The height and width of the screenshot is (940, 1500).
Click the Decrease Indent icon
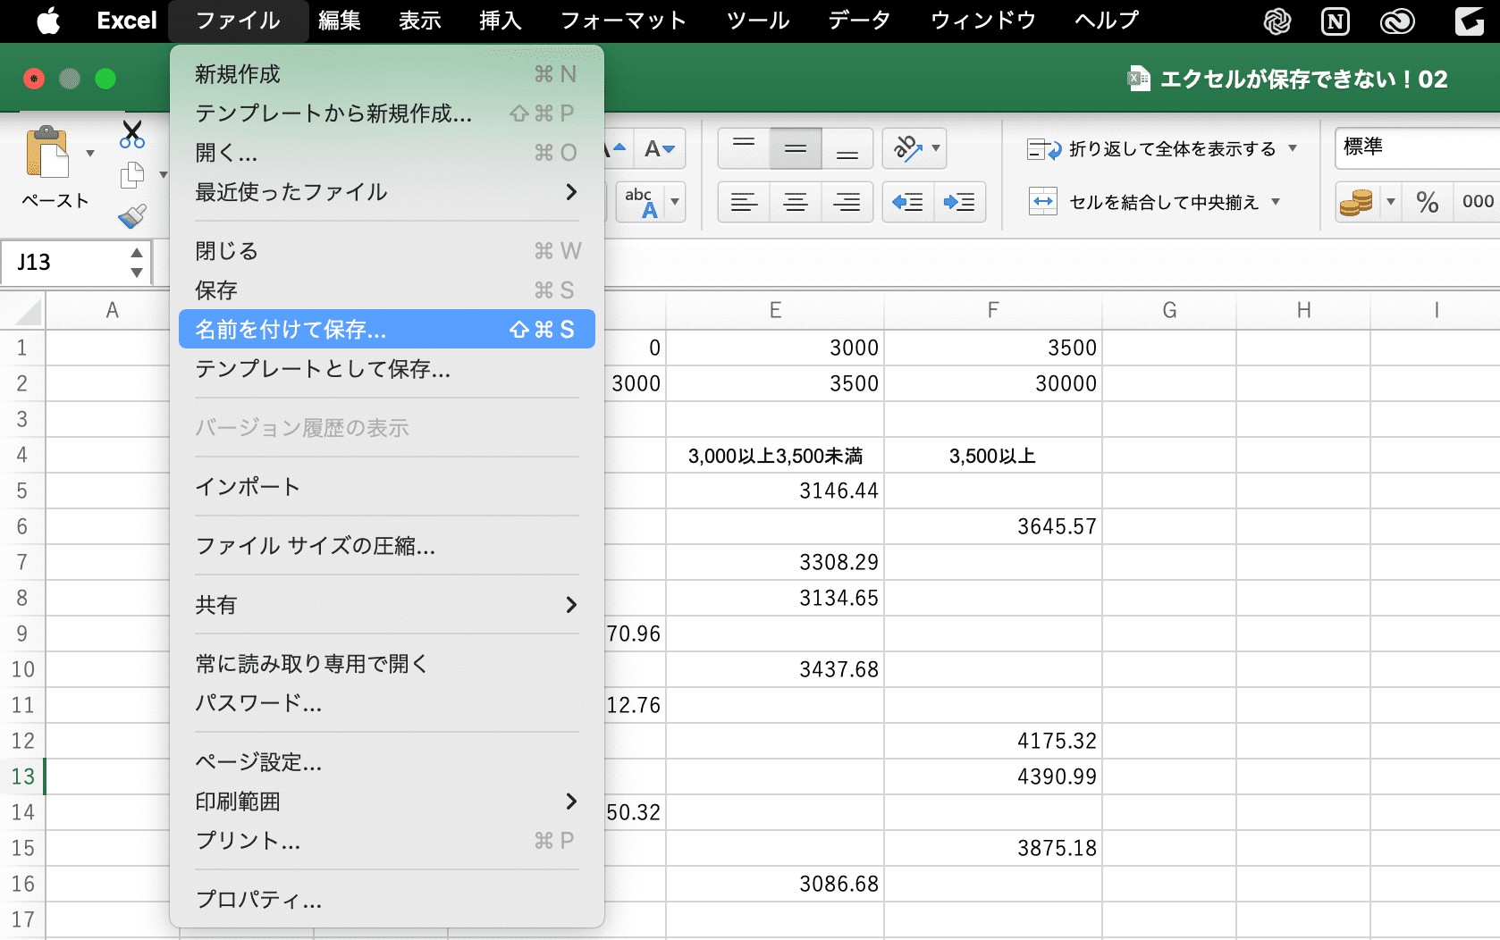click(x=907, y=202)
